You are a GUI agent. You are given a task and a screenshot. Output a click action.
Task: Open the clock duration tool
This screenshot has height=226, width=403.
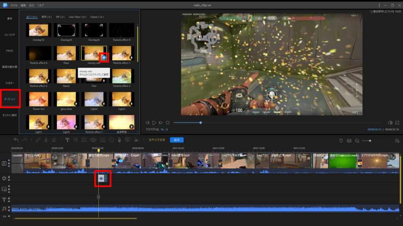point(111,140)
